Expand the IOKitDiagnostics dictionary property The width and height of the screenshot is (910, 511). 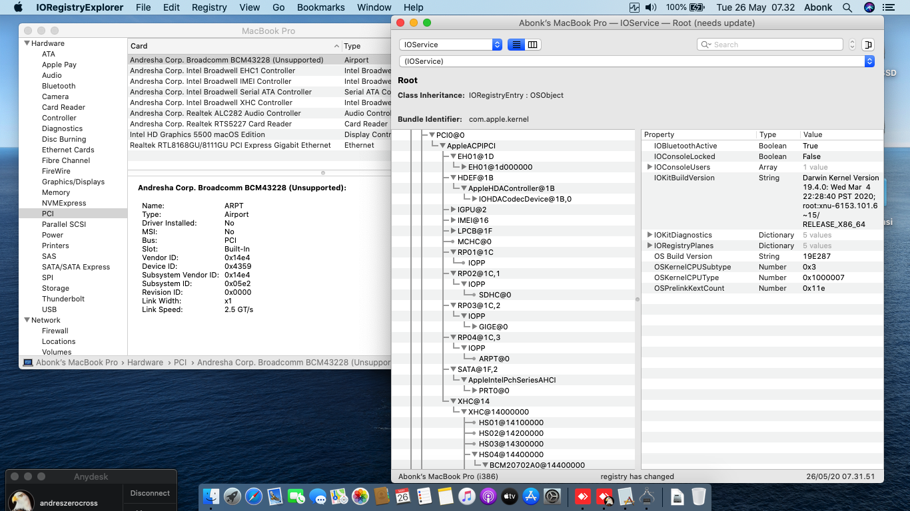click(650, 235)
